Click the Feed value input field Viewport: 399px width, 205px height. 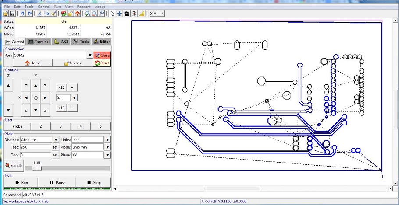pyautogui.click(x=36, y=147)
